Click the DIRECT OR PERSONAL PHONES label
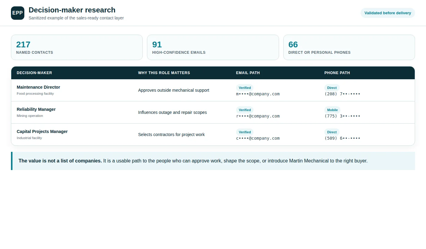Viewport: 426px width, 249px height. [x=319, y=53]
